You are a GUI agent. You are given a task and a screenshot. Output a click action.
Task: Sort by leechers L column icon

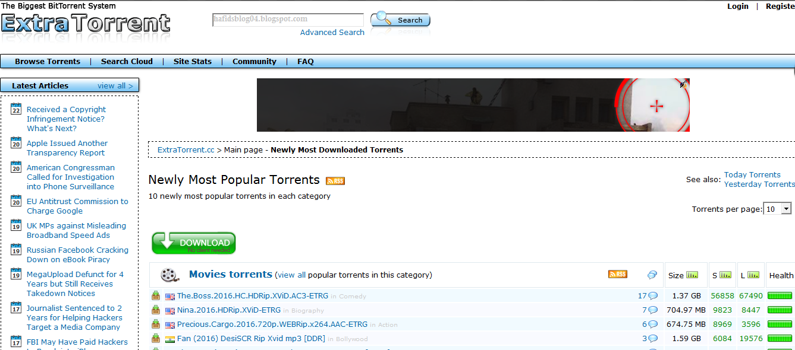(x=753, y=275)
